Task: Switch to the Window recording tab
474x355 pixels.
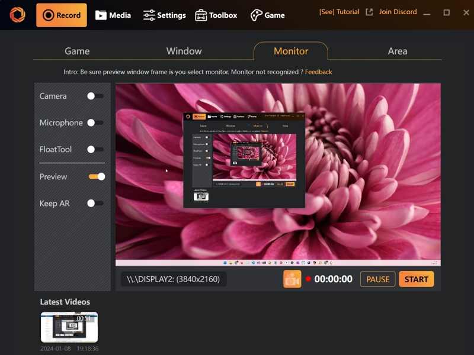Action: point(184,51)
